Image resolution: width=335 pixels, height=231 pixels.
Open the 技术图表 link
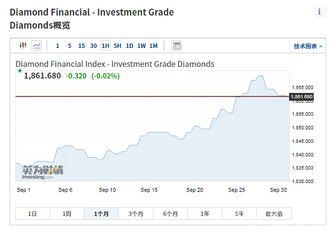tap(308, 46)
